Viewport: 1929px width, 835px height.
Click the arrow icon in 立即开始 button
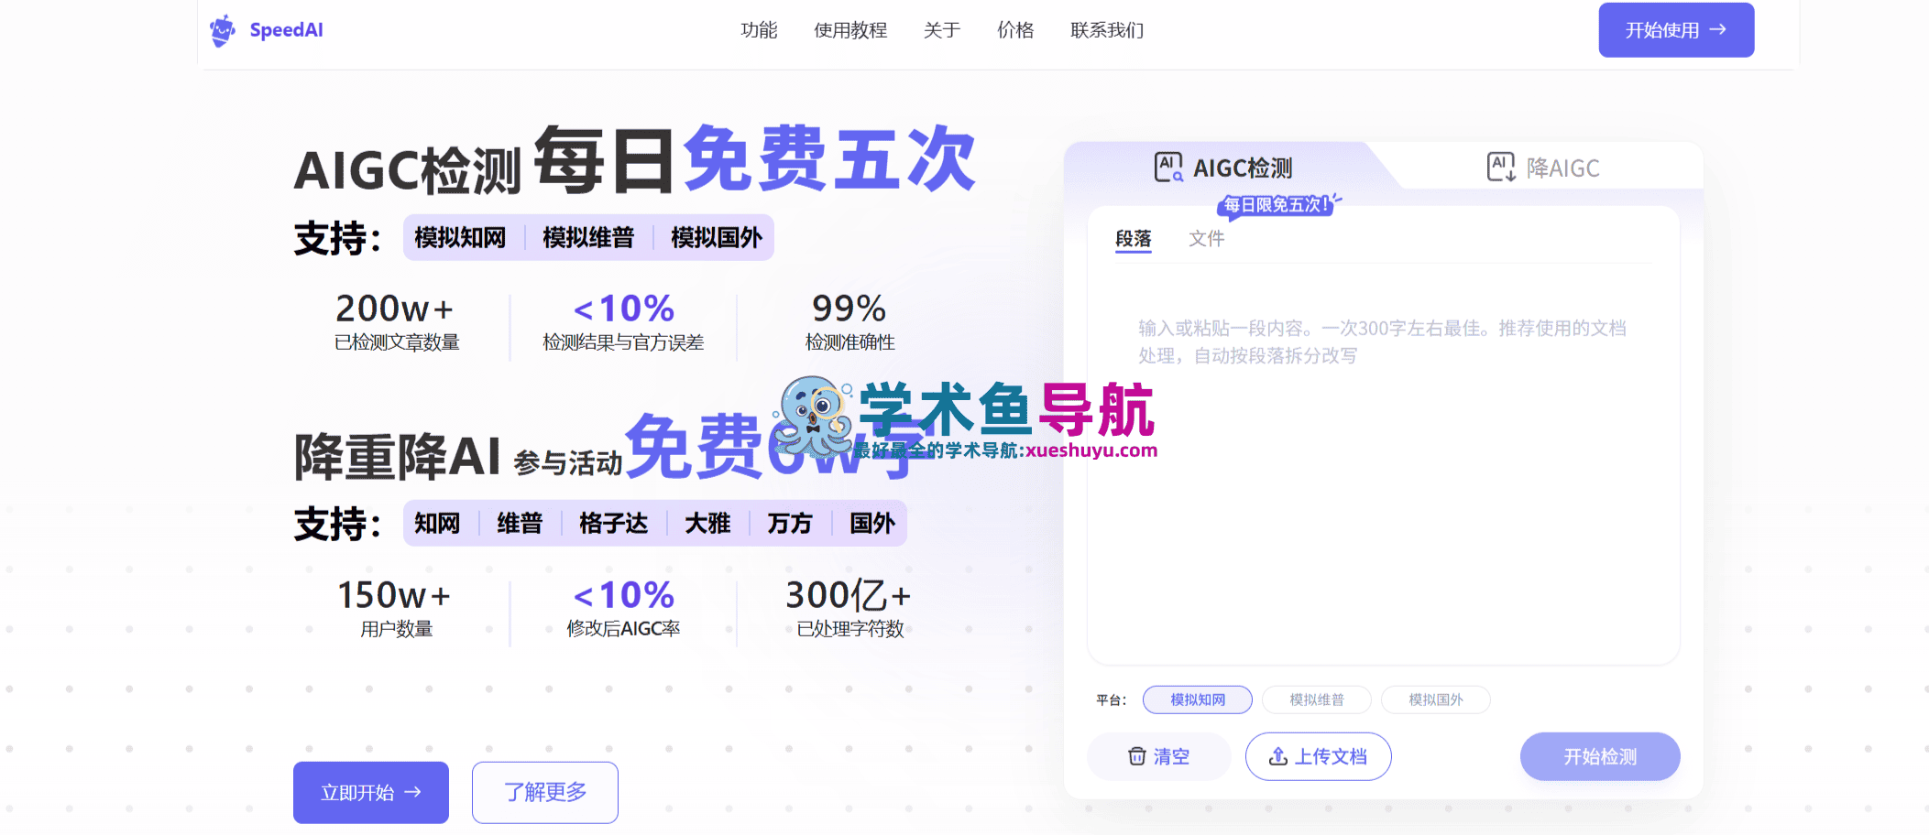(413, 792)
